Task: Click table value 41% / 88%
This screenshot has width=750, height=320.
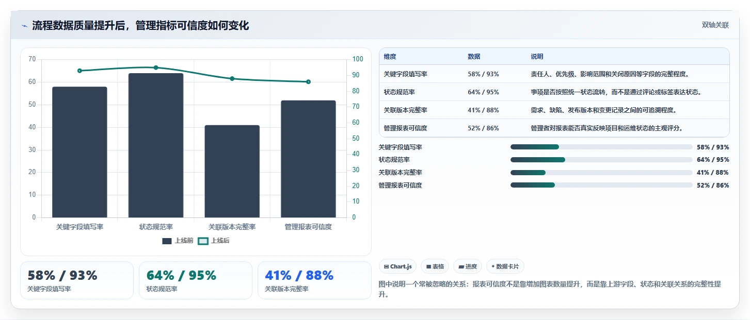Action: (483, 110)
